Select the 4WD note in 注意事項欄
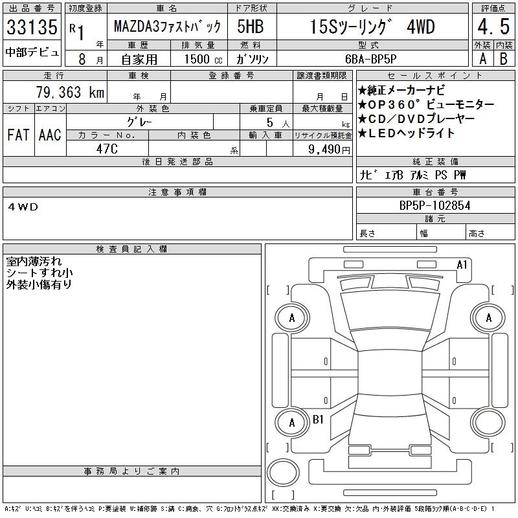This screenshot has width=518, height=518. (x=23, y=207)
